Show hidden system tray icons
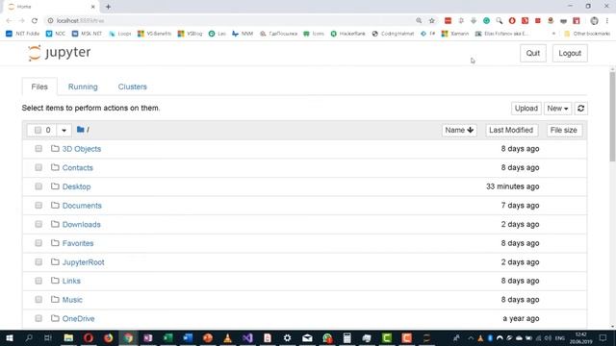 (x=471, y=337)
